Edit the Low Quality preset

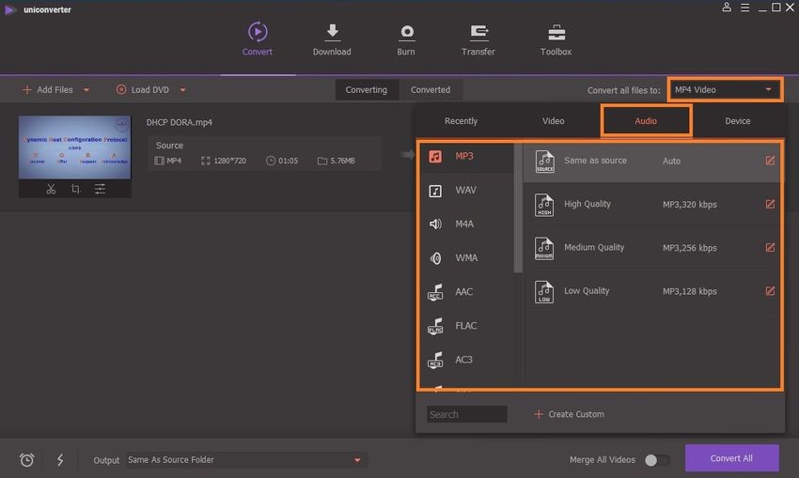tap(770, 291)
